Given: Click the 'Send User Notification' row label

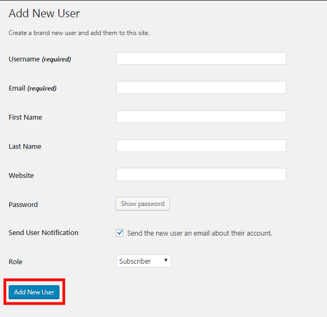Looking at the screenshot, I should (x=43, y=233).
